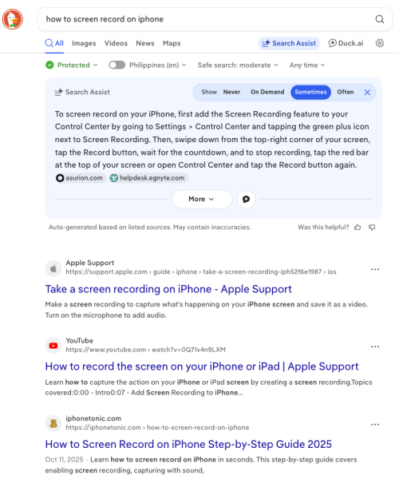
Task: Toggle the Philippines region switch
Action: (x=117, y=65)
